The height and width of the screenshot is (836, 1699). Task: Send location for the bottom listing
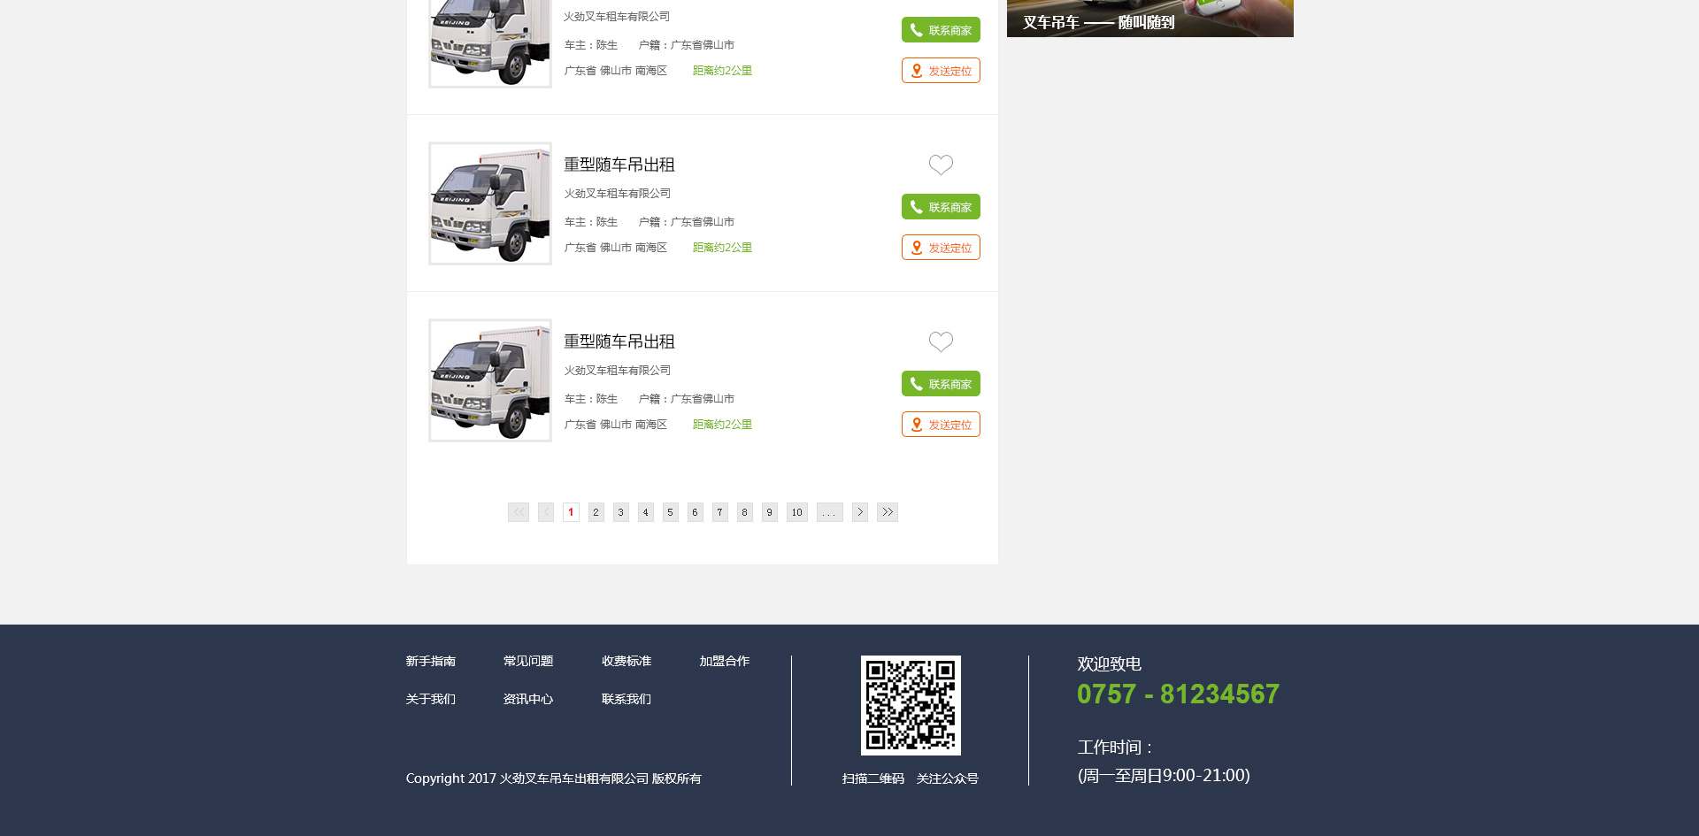pos(941,425)
